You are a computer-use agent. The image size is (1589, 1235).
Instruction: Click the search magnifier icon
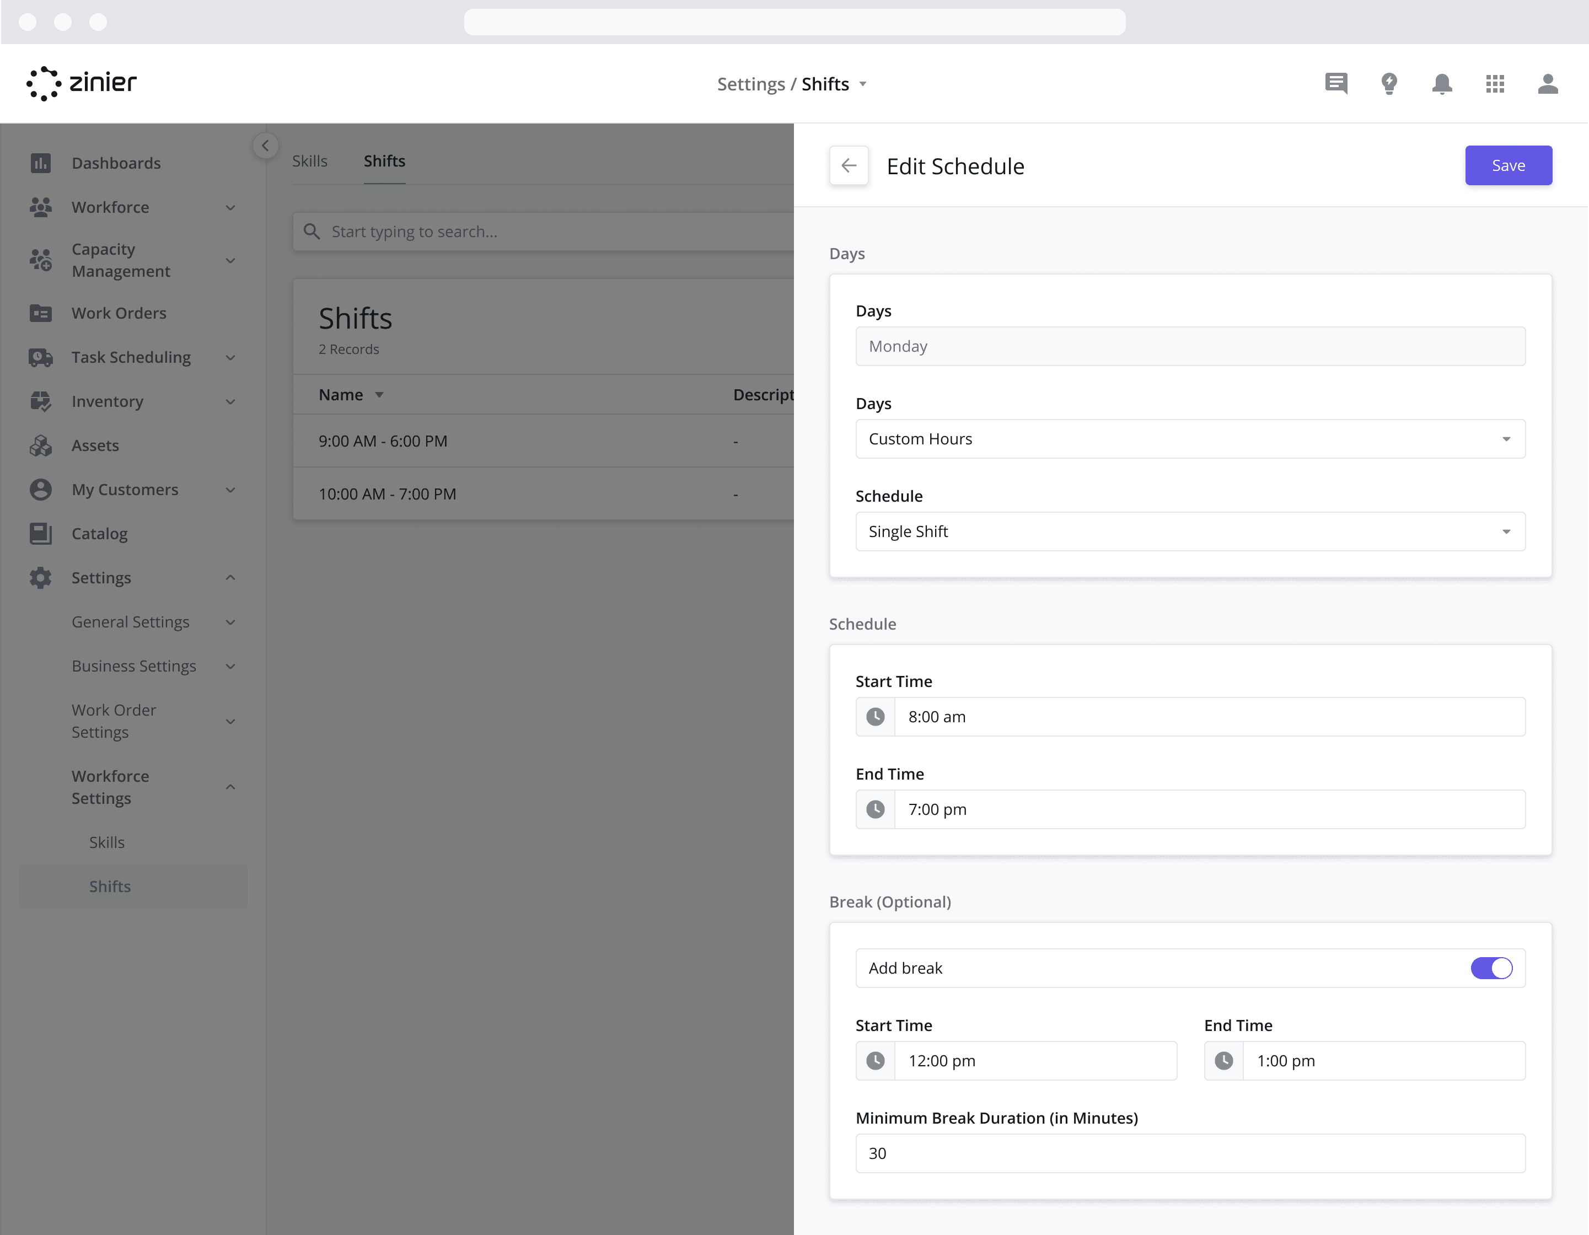[x=312, y=232]
